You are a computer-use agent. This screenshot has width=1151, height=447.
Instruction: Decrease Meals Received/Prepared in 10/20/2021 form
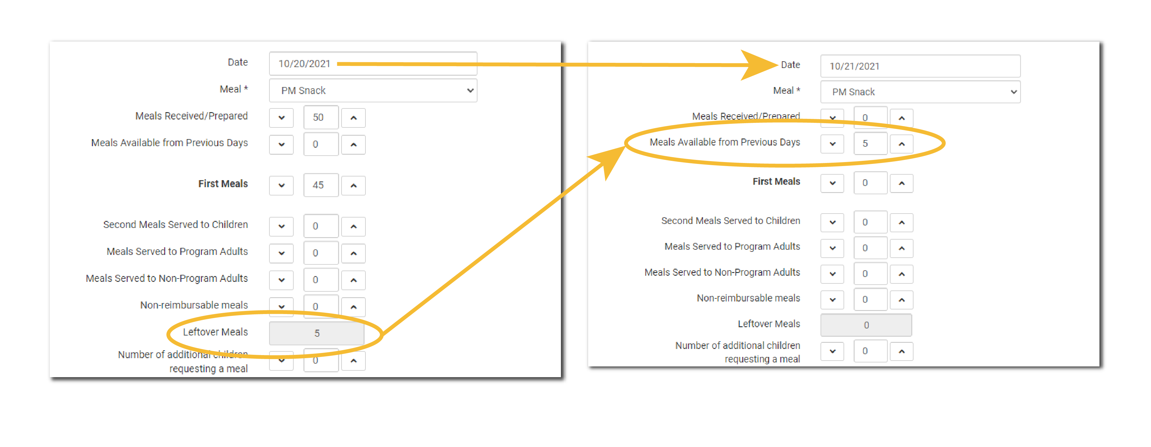pos(281,118)
